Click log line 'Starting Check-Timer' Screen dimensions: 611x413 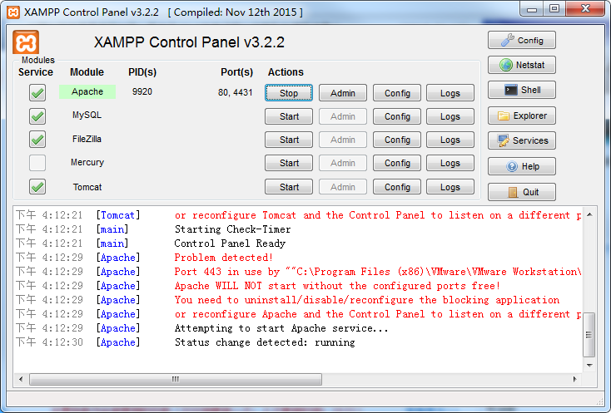point(232,229)
